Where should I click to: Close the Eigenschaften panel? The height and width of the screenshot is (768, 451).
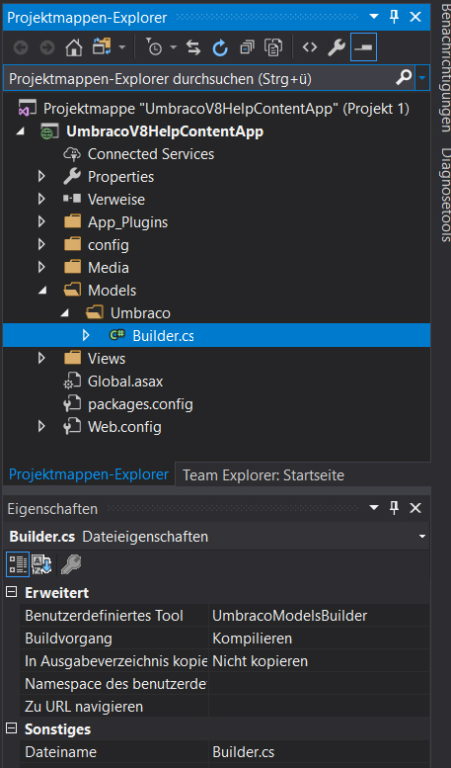(415, 508)
